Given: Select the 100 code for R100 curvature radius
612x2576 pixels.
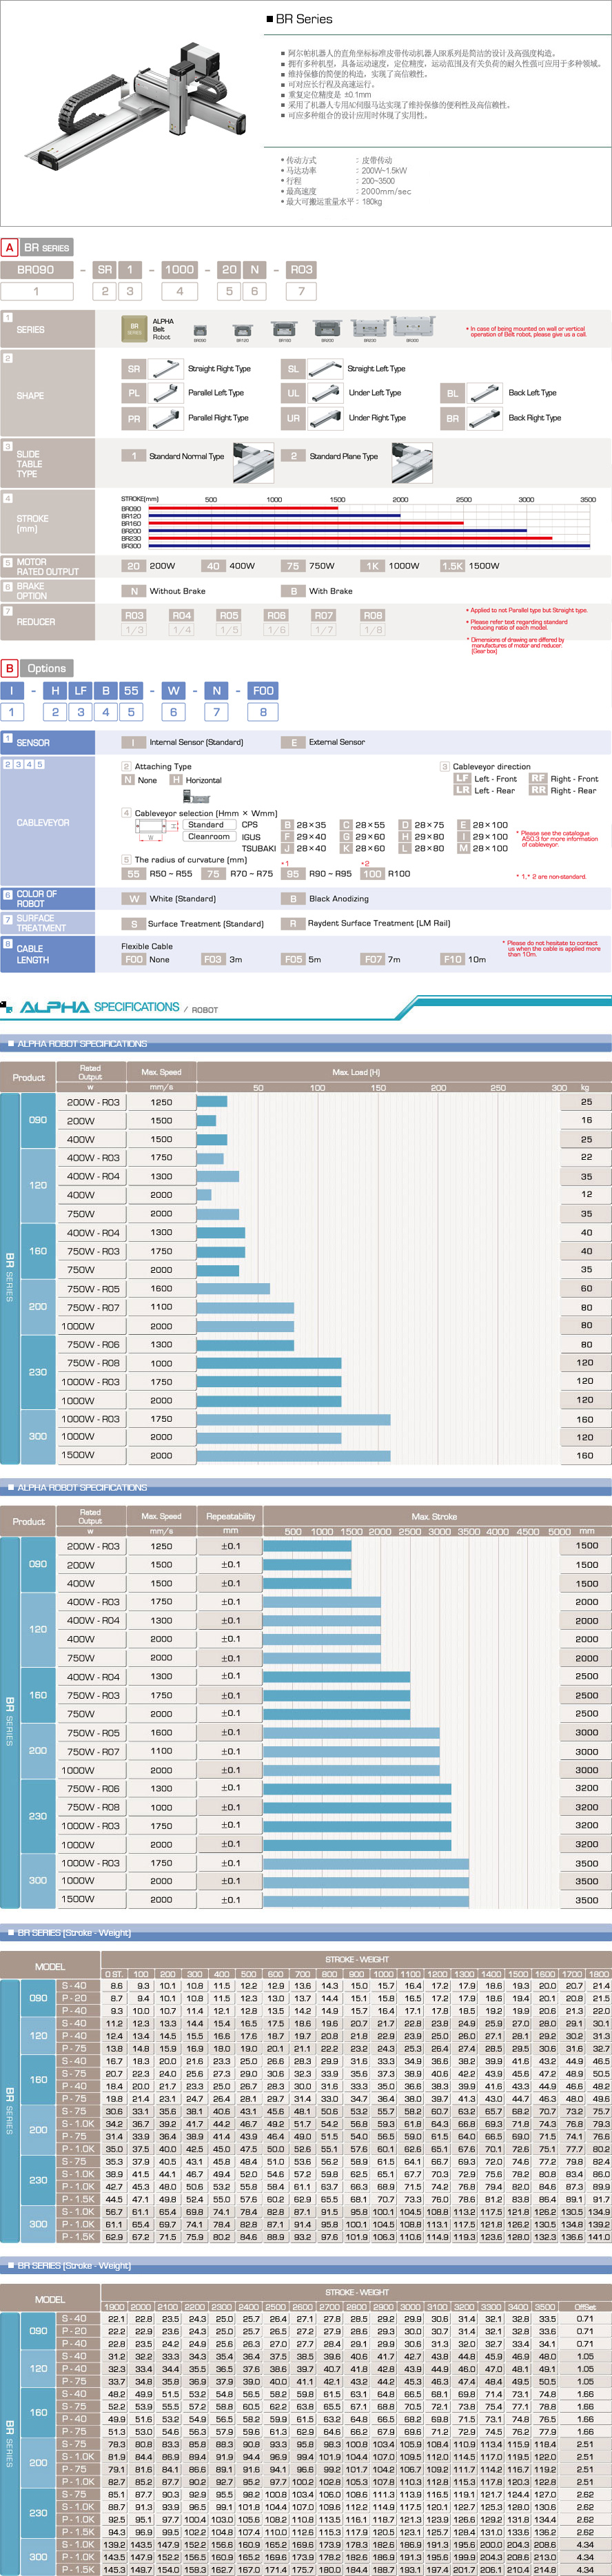Looking at the screenshot, I should click(x=372, y=873).
